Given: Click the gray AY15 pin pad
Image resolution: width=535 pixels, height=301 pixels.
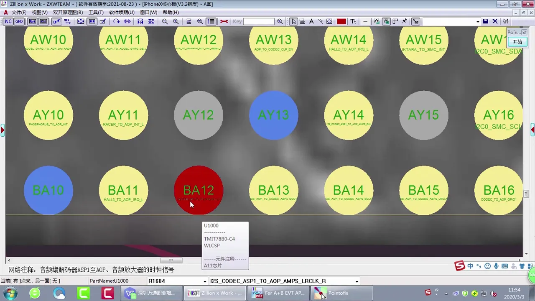Looking at the screenshot, I should (x=424, y=115).
